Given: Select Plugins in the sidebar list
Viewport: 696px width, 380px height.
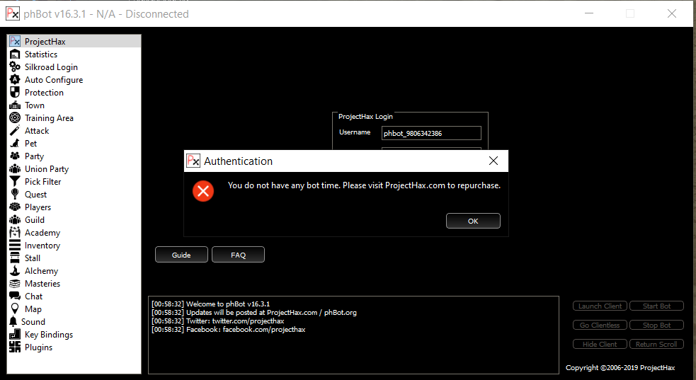Looking at the screenshot, I should [38, 347].
